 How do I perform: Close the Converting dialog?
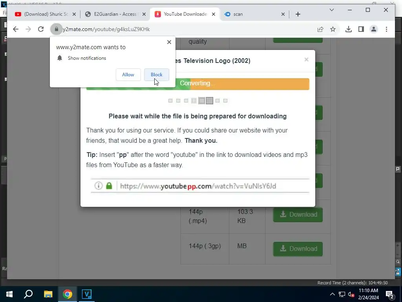(306, 60)
